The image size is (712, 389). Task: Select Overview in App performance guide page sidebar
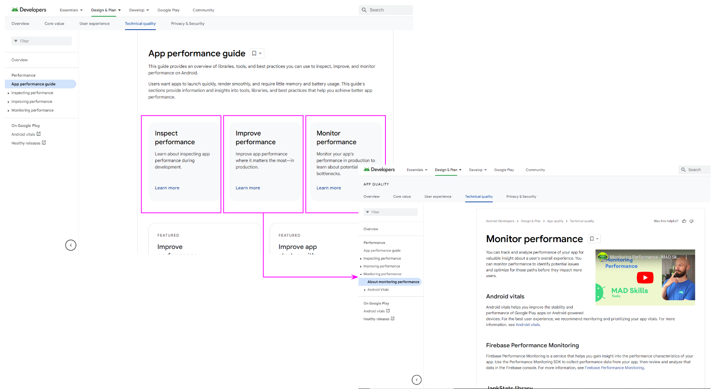point(19,60)
